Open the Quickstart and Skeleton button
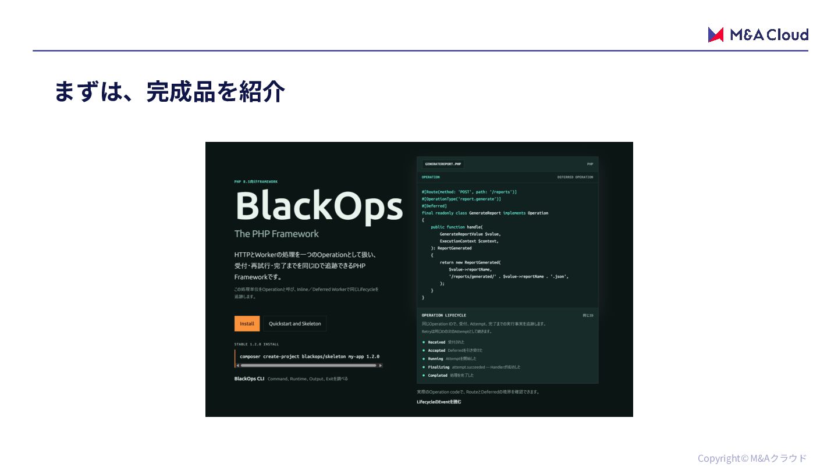Screen dimensions: 838x471 coord(294,323)
